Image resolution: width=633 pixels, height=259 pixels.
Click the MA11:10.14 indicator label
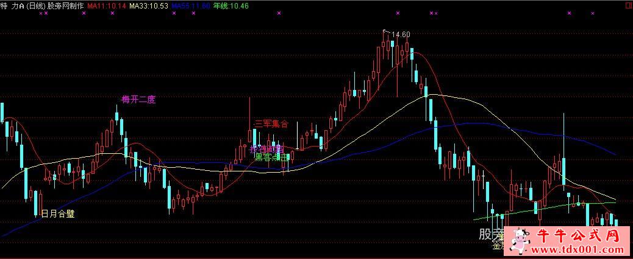coord(106,5)
